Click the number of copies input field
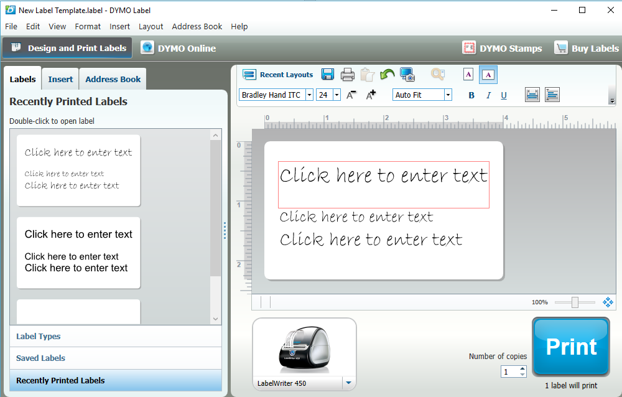The image size is (622, 397). coord(510,372)
